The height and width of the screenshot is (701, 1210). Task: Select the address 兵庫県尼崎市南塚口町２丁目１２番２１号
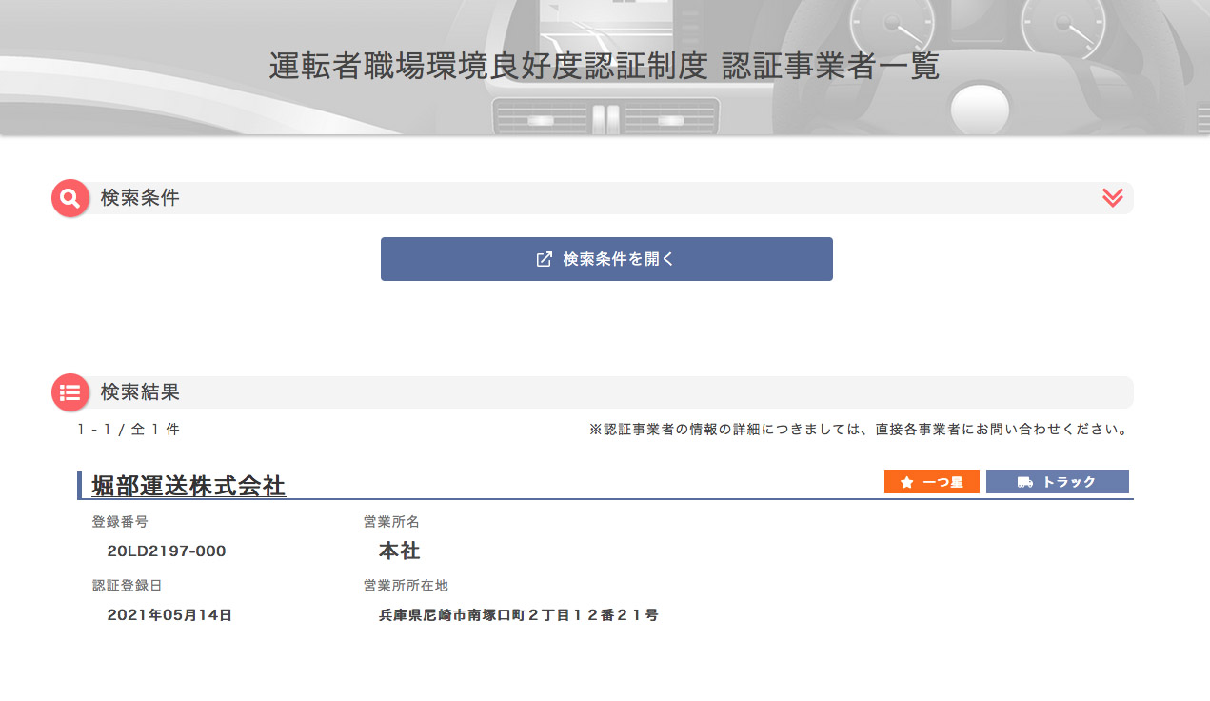coord(519,615)
